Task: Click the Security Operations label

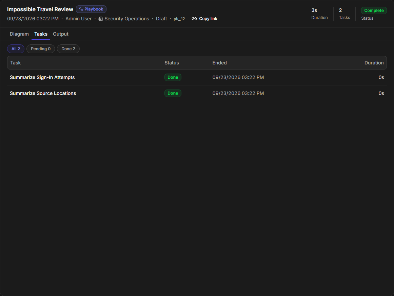Action: (x=127, y=19)
